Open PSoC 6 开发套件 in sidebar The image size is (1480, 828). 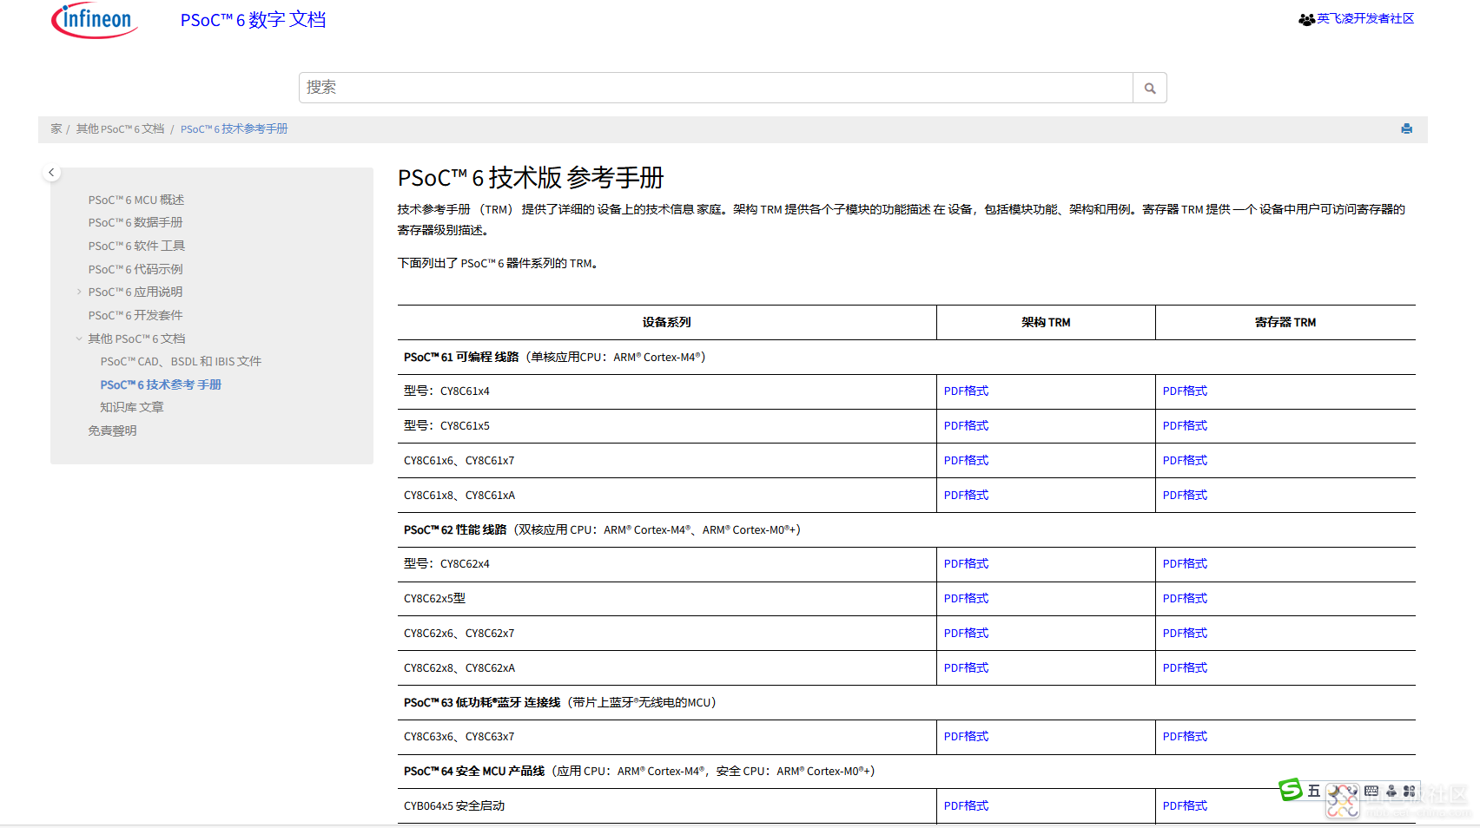tap(135, 315)
